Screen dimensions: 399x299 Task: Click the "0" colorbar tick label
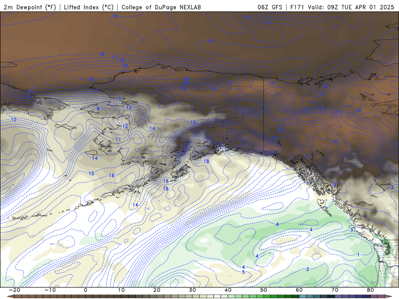point(85,290)
